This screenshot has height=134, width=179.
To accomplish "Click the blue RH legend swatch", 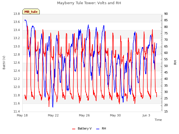I will (x=98, y=129).
